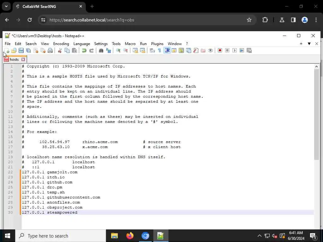Play back the recorded macro
Image resolution: width=323 pixels, height=242 pixels.
coord(234,50)
